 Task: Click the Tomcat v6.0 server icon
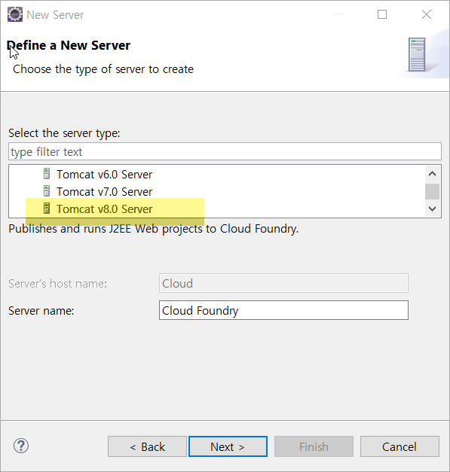point(47,174)
